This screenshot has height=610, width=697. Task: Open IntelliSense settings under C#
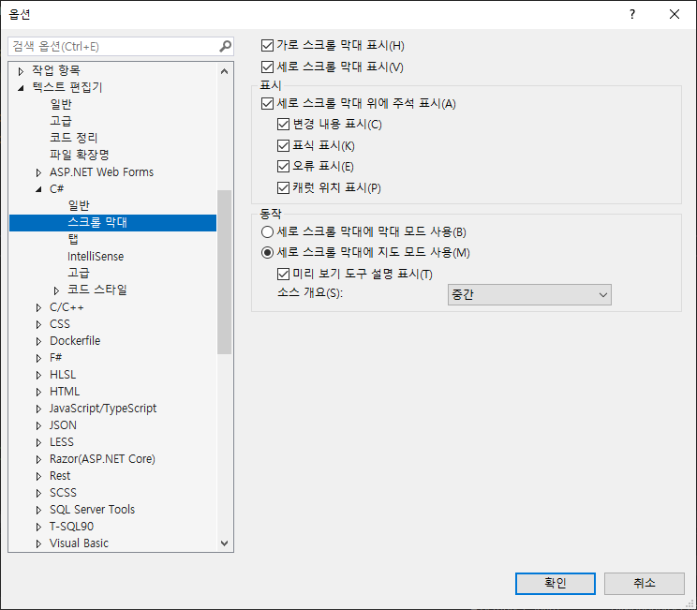pyautogui.click(x=96, y=257)
